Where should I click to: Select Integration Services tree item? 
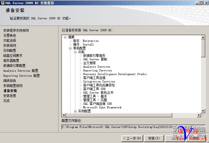[x=99, y=82]
